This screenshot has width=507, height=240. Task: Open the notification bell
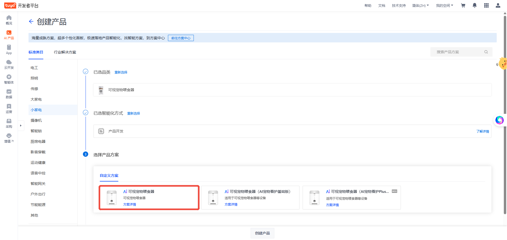475,6
